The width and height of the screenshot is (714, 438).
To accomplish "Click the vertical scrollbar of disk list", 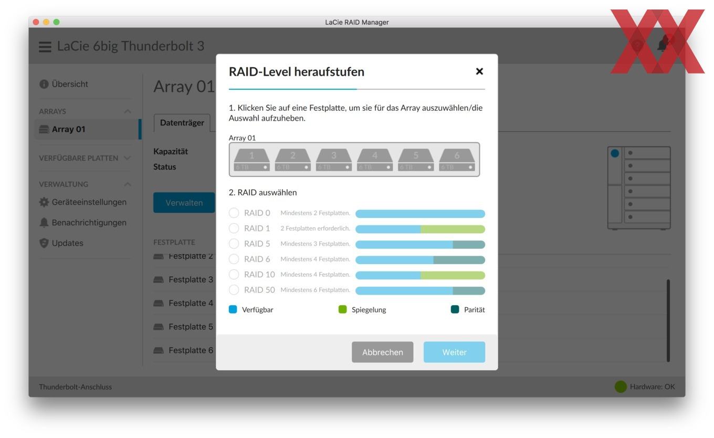I will (x=668, y=320).
